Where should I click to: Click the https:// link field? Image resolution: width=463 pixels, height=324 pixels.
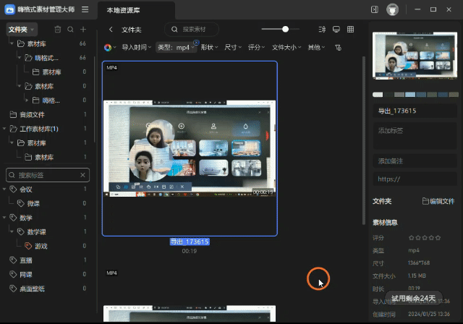pyautogui.click(x=415, y=179)
